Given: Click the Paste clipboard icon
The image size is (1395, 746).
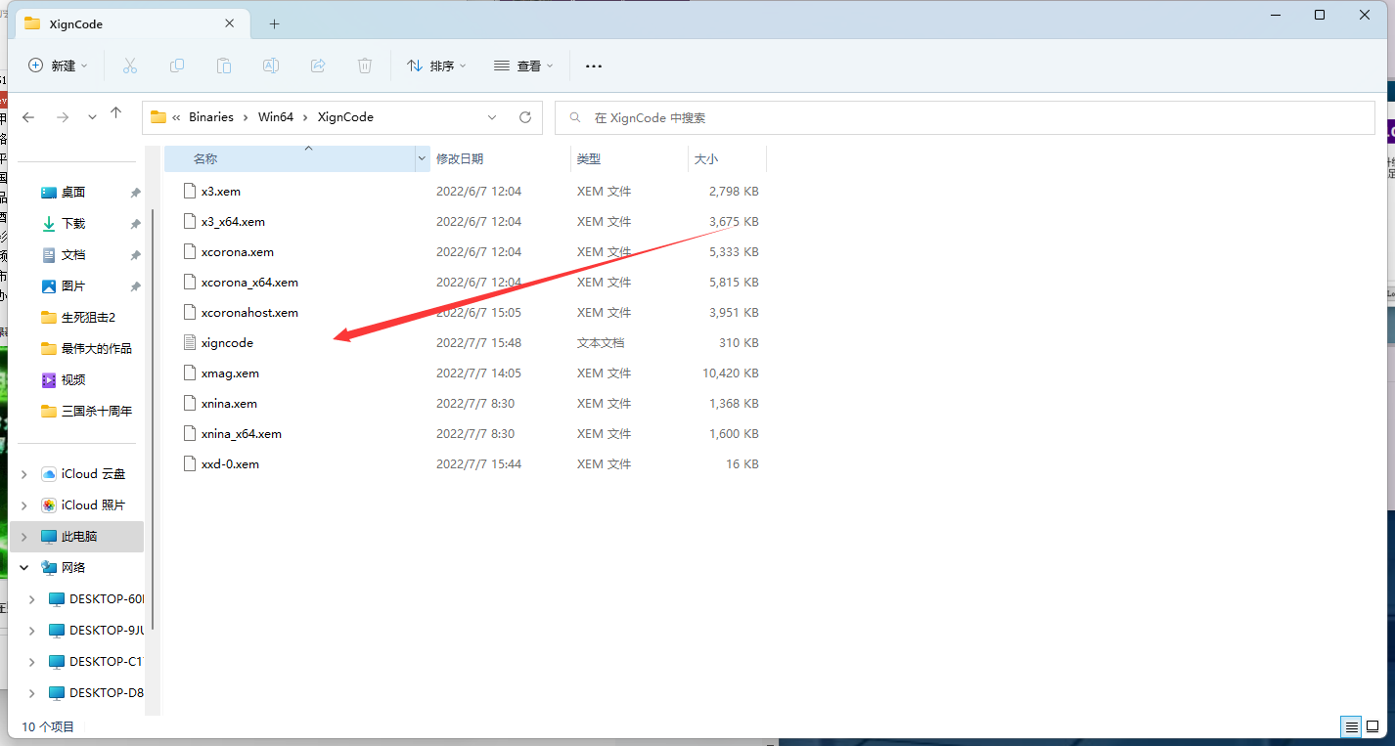Looking at the screenshot, I should (224, 66).
